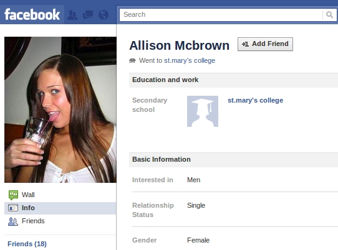Click the search magnifier icon
The image size is (338, 250).
[x=329, y=15]
